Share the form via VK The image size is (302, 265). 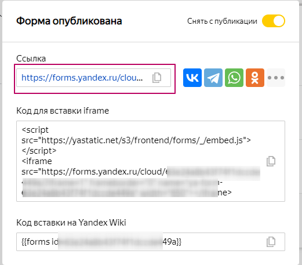(x=192, y=78)
